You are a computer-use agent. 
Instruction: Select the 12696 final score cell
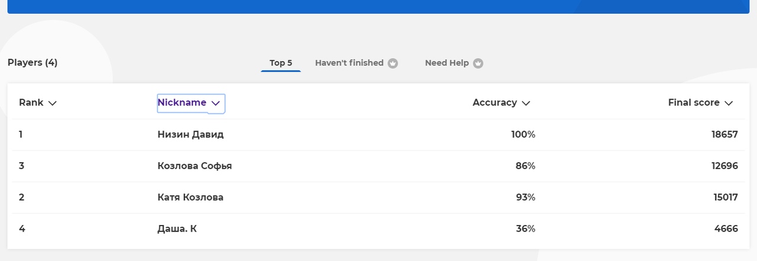coord(724,166)
